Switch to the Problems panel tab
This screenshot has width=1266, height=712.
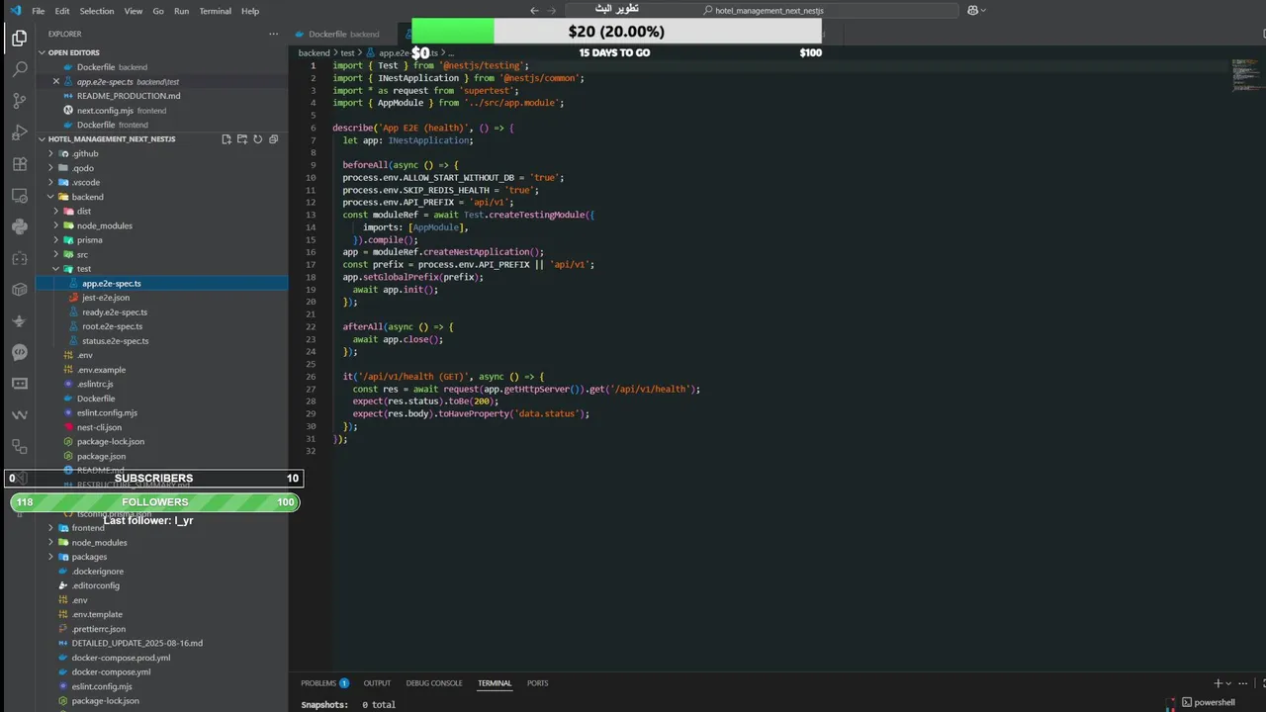point(324,683)
